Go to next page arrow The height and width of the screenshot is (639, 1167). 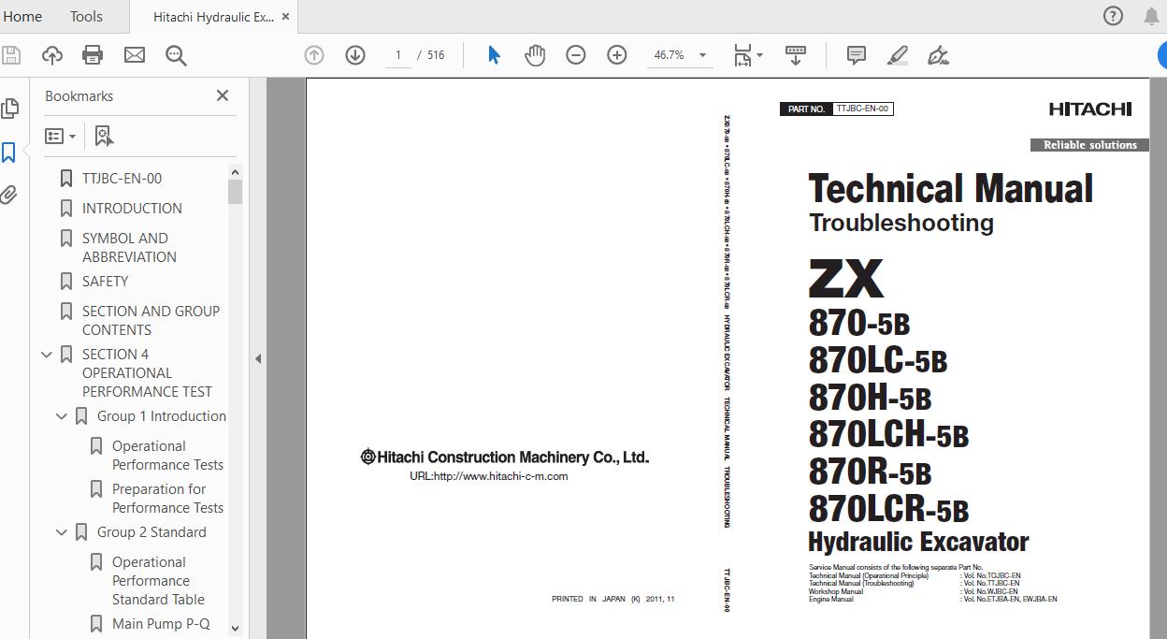point(355,55)
